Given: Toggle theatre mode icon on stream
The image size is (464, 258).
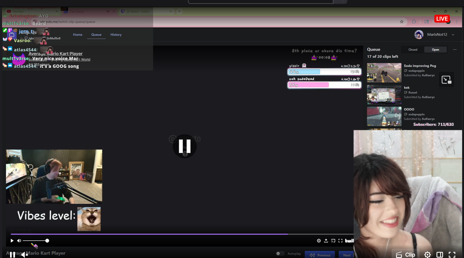Looking at the screenshot, I should point(440,255).
